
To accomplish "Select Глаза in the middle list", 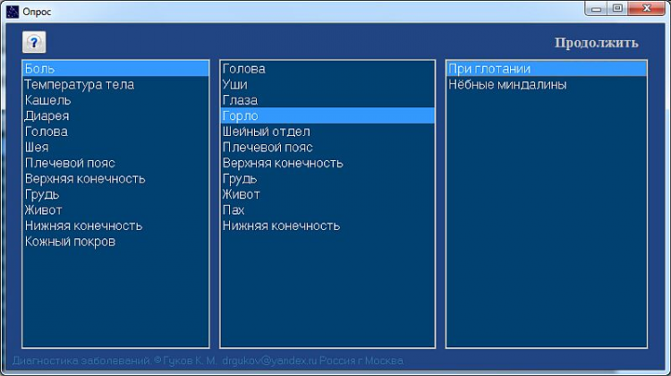I will coord(327,100).
